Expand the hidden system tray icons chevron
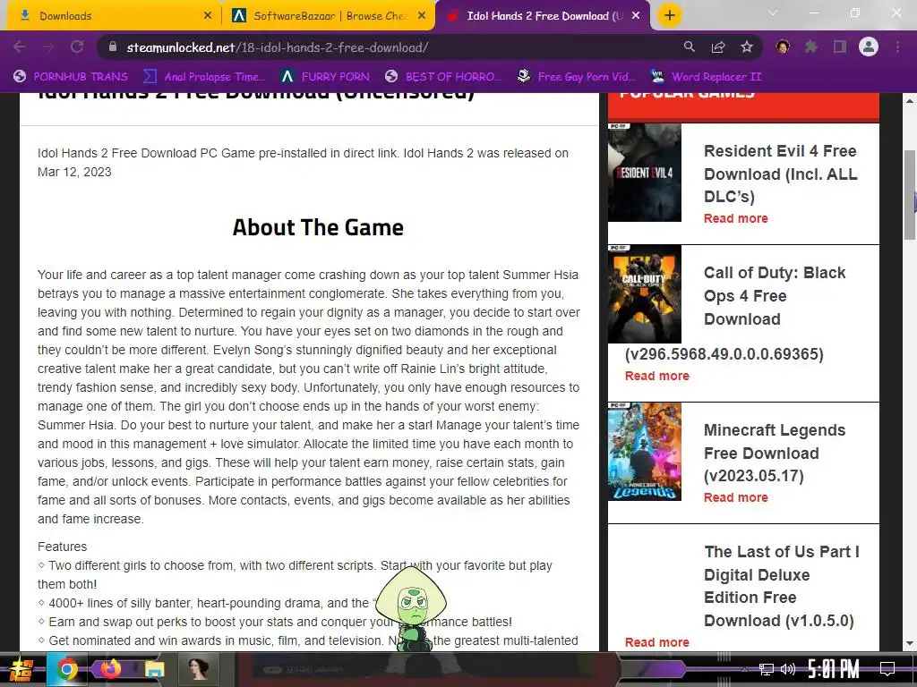917x687 pixels. point(744,669)
